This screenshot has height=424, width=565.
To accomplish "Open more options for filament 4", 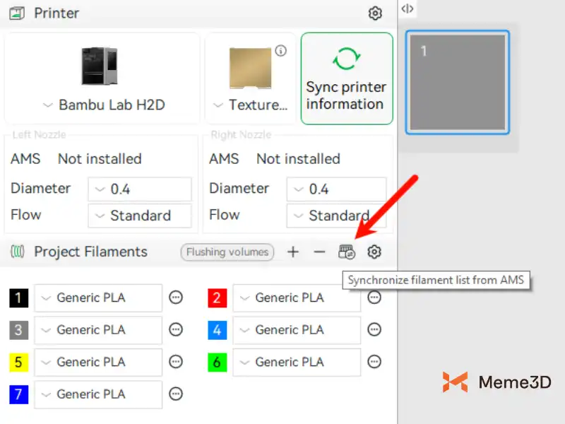I will tap(374, 330).
